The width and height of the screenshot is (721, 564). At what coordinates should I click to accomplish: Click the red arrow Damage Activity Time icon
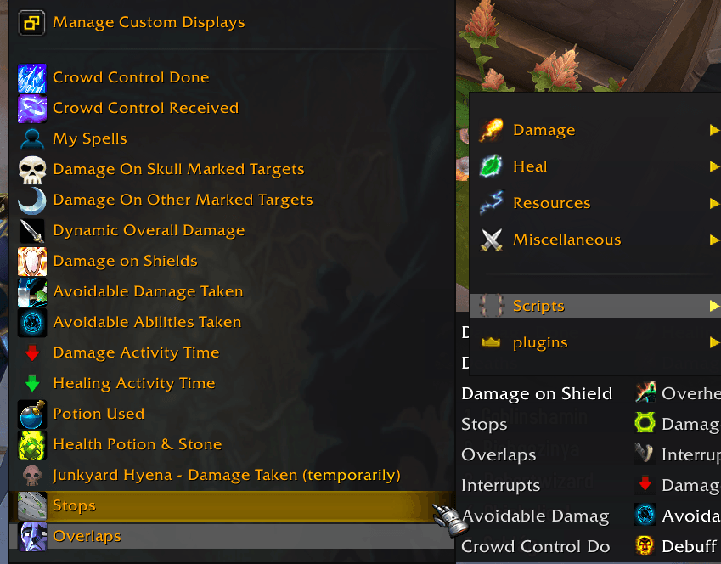(31, 353)
